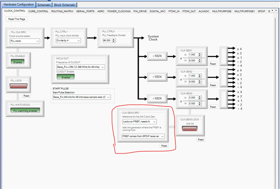Open the ASRC tab
Screen dimensions: 280x189
[101, 11]
